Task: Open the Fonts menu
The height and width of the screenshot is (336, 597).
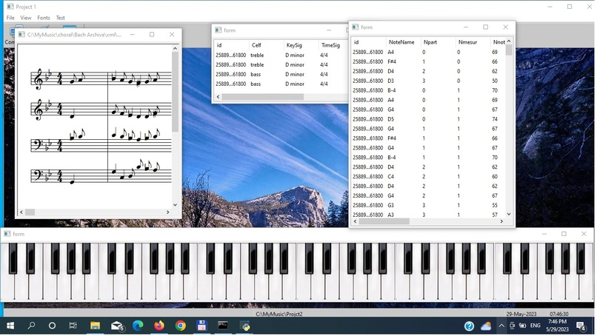Action: [x=44, y=18]
